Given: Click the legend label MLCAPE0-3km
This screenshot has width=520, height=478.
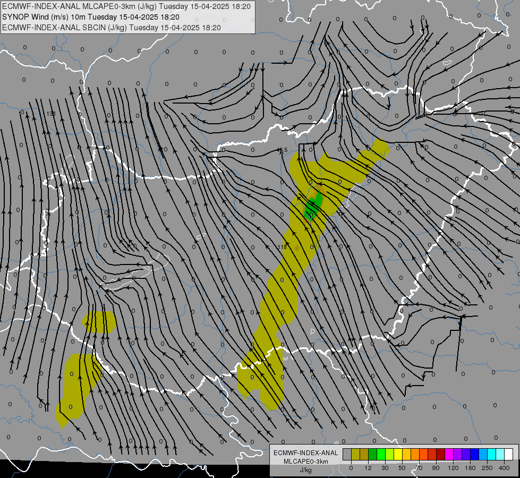Looking at the screenshot, I should pyautogui.click(x=306, y=462).
